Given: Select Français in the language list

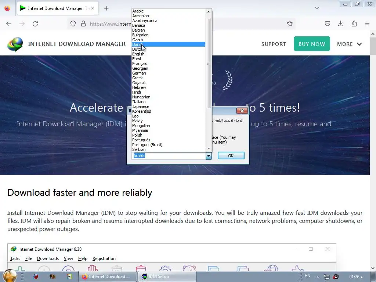Looking at the screenshot, I should click(169, 64).
